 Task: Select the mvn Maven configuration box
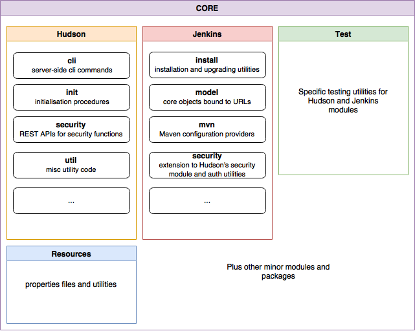pos(207,129)
